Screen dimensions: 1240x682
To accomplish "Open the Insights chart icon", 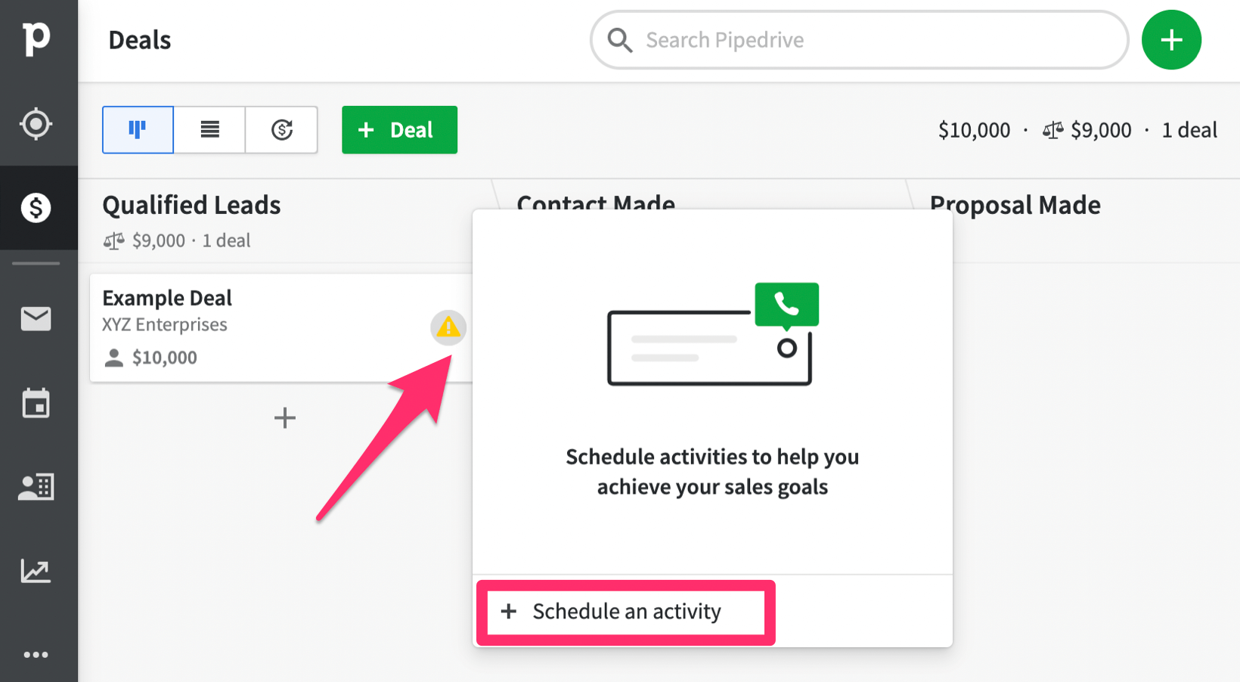I will [36, 571].
